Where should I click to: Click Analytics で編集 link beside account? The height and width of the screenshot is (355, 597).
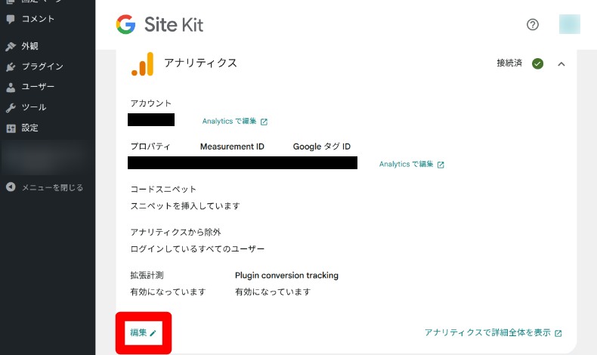[234, 121]
